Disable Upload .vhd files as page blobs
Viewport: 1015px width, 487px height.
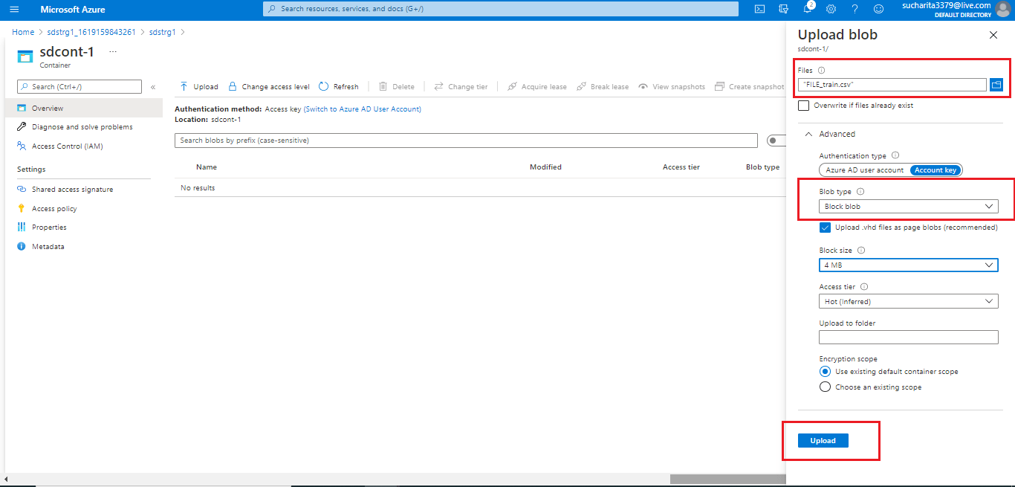pos(825,227)
